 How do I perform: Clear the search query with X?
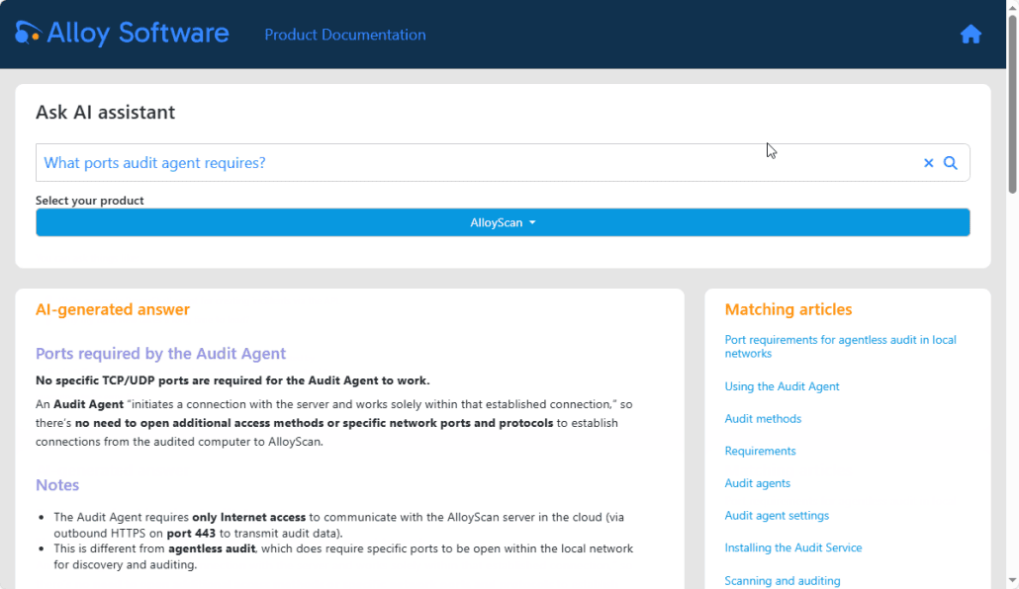point(928,163)
